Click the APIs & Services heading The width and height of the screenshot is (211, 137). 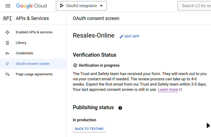click(32, 18)
